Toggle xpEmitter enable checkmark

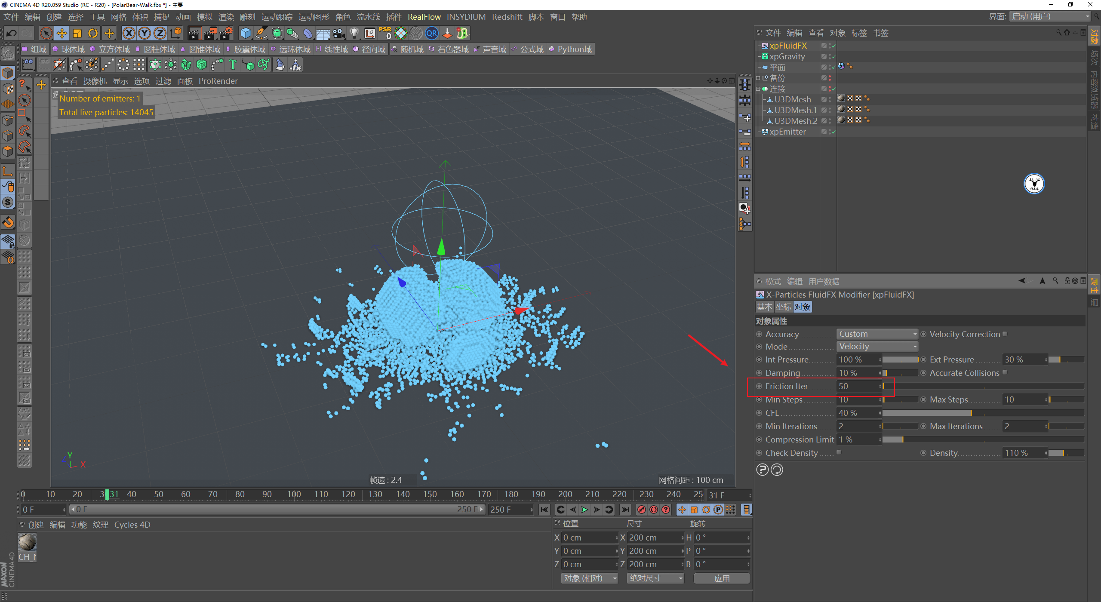click(x=833, y=132)
